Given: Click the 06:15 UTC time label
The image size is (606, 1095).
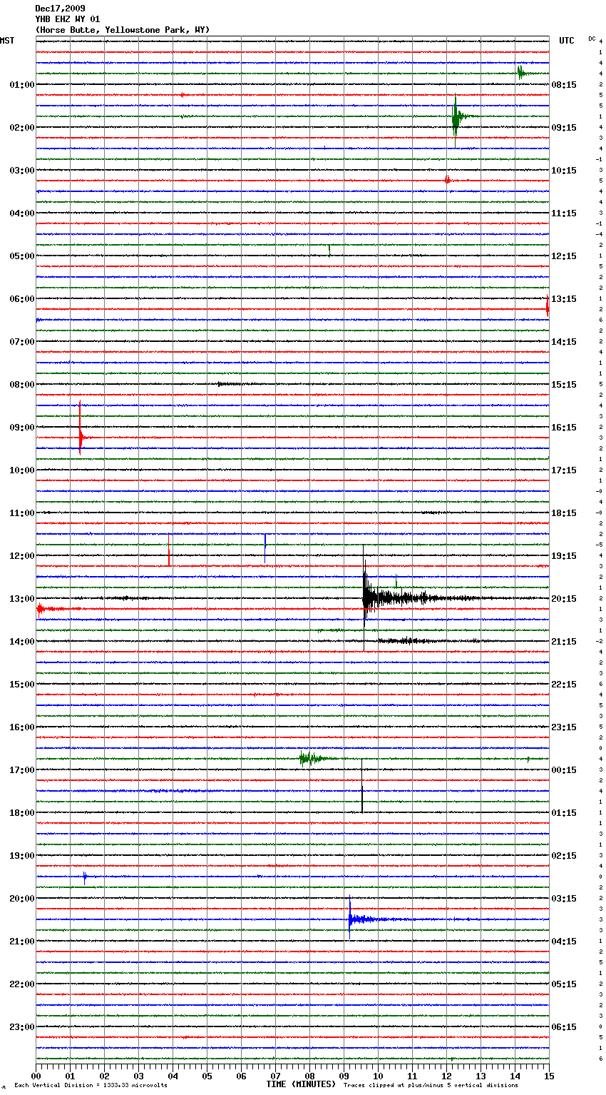Looking at the screenshot, I should click(x=564, y=1027).
